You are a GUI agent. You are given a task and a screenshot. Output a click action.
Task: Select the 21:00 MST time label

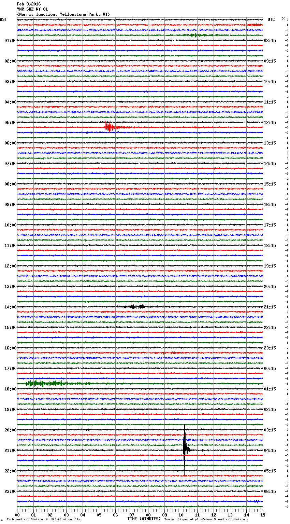pyautogui.click(x=11, y=451)
